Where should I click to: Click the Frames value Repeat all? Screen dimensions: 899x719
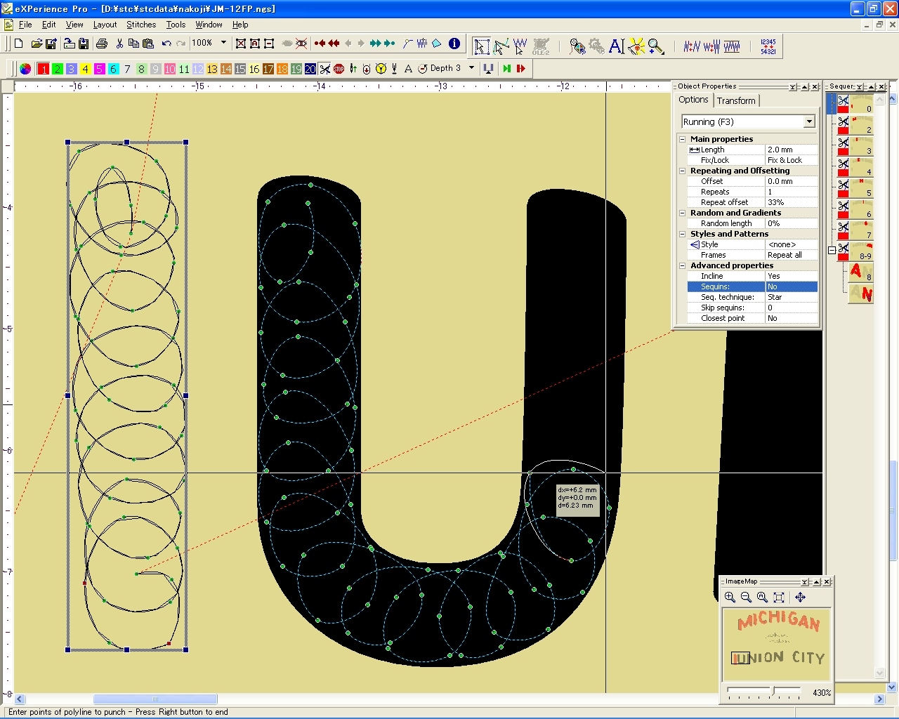[792, 255]
